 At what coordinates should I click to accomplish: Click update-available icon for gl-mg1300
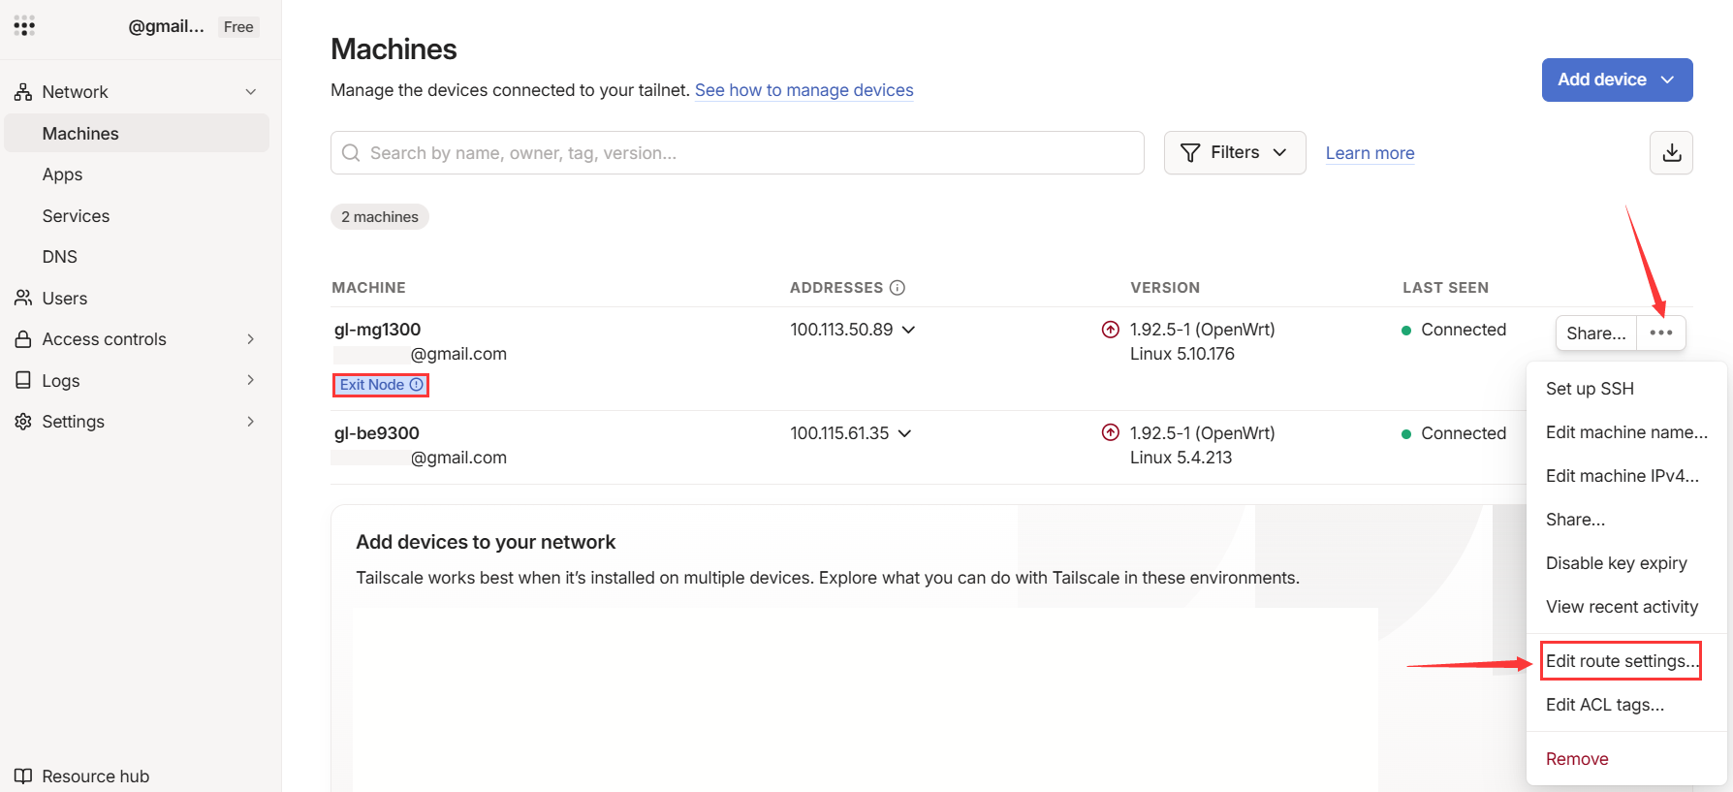pyautogui.click(x=1111, y=330)
